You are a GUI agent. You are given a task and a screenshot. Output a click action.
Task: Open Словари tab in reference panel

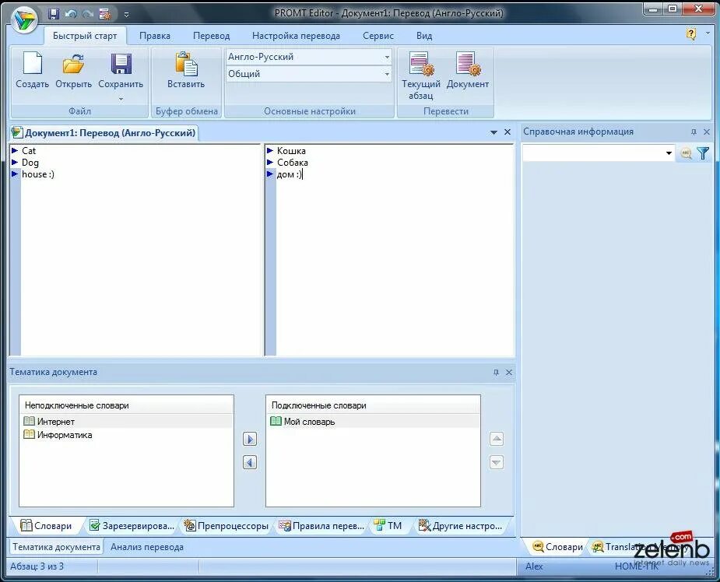pos(557,547)
